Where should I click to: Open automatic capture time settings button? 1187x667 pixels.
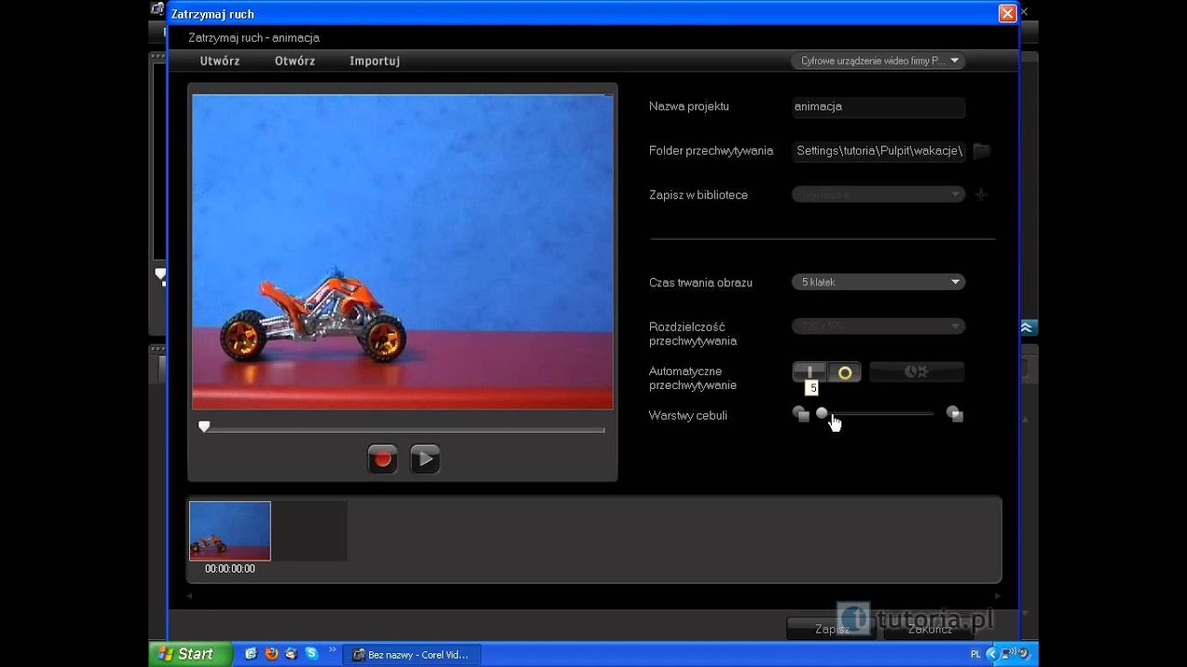916,371
